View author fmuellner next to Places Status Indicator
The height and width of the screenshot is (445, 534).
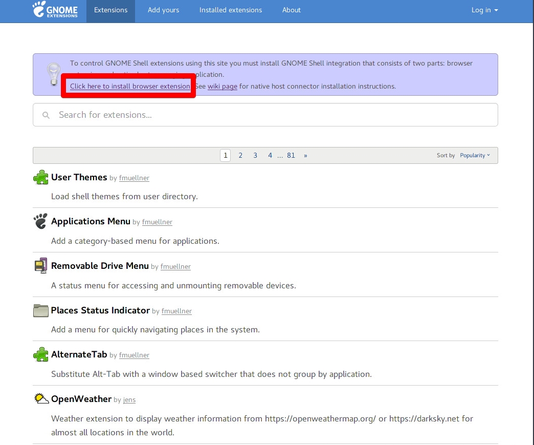[176, 311]
